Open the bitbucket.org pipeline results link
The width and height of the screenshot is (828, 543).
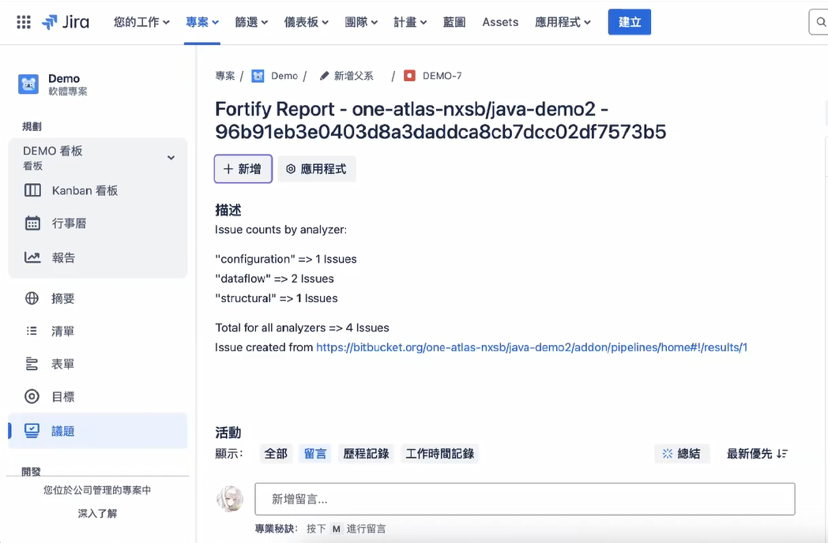coord(532,347)
